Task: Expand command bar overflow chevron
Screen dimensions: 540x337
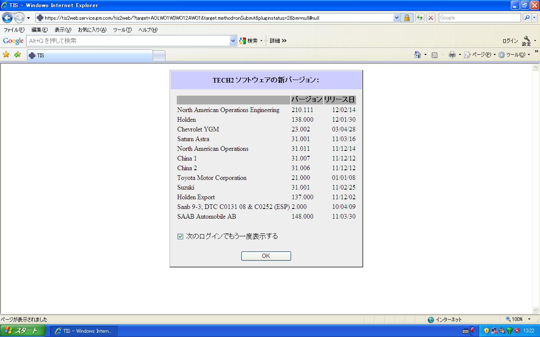Action: [x=537, y=52]
